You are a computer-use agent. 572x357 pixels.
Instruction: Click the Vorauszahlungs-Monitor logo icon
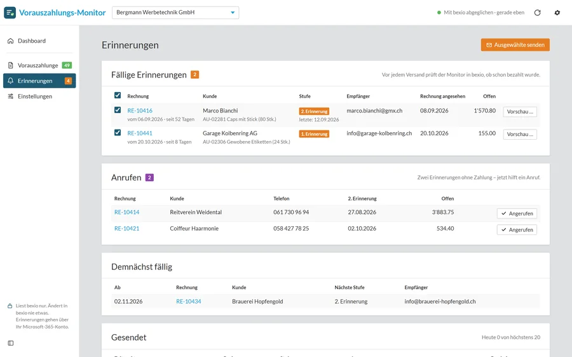pyautogui.click(x=10, y=13)
